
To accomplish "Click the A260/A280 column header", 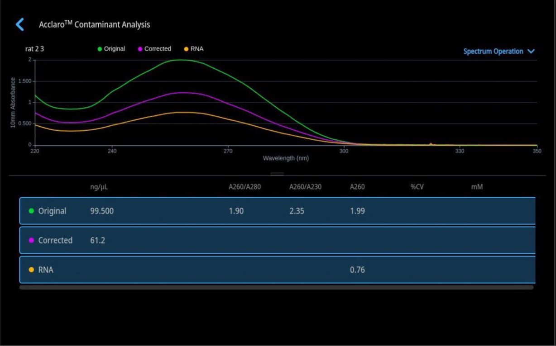I will click(x=244, y=186).
